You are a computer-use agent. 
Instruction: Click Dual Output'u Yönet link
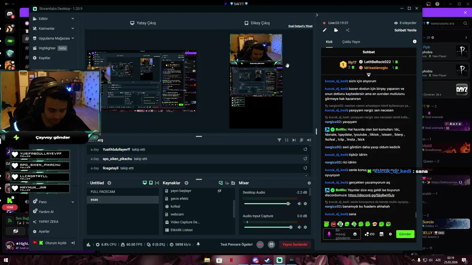tap(300, 26)
